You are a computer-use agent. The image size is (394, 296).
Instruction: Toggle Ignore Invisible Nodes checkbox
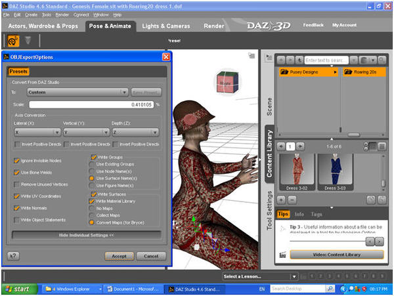16,161
